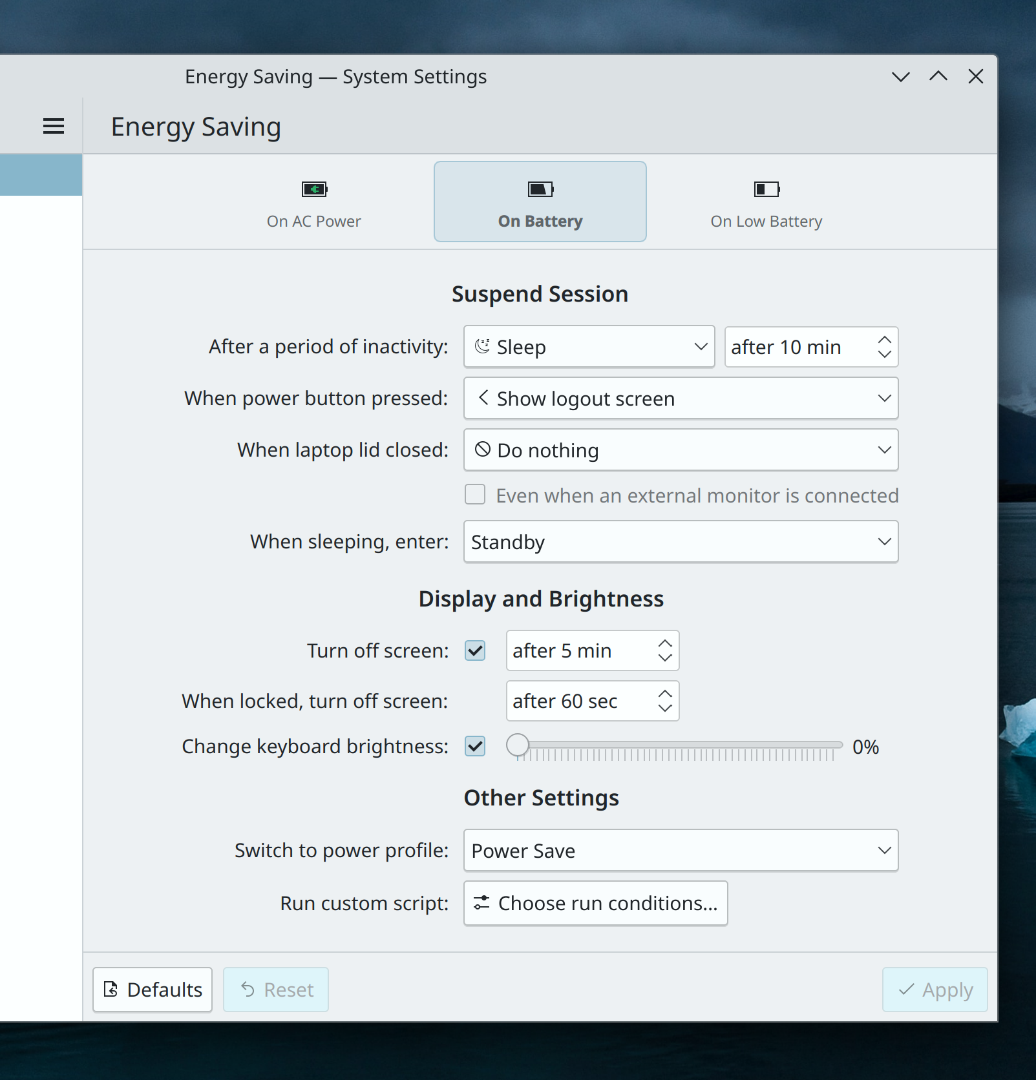1036x1080 pixels.
Task: Uncheck the Turn off screen checkbox
Action: click(475, 650)
